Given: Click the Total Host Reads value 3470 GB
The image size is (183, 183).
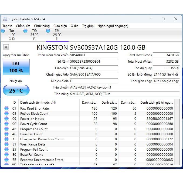Looking at the screenshot, I should [x=166, y=55].
